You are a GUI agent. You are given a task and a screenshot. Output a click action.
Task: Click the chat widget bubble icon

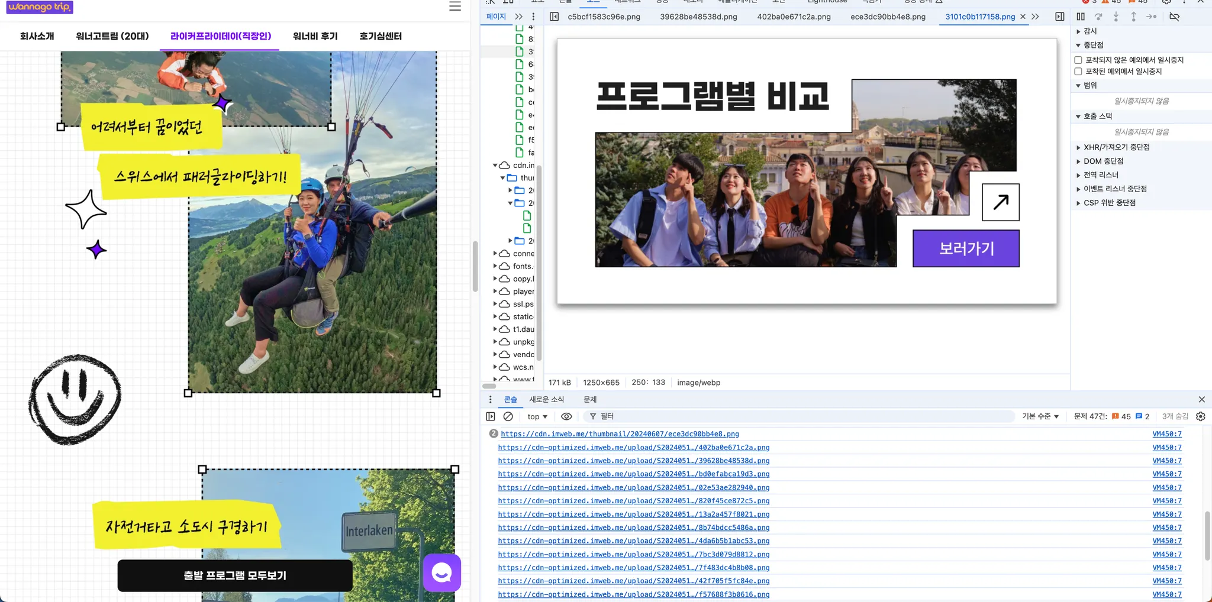point(441,572)
